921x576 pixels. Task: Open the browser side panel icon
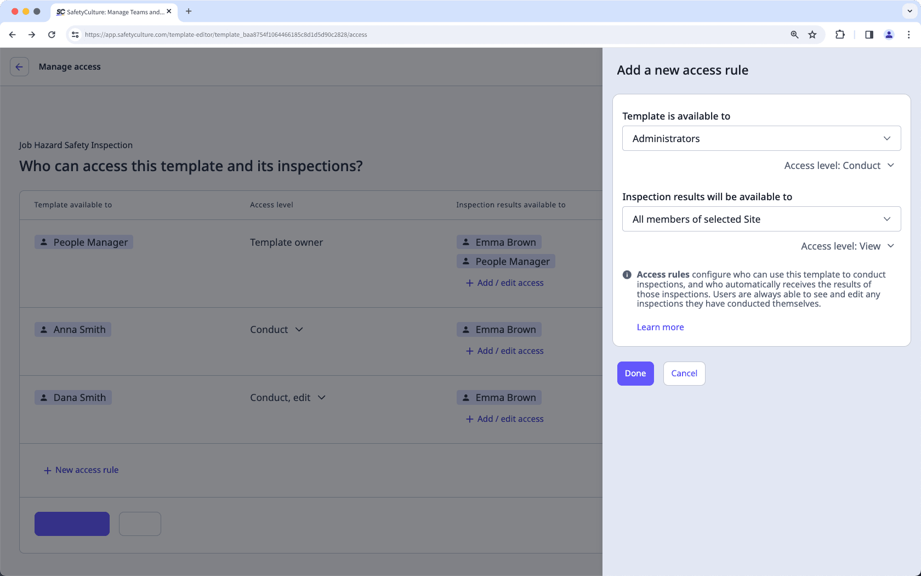tap(868, 34)
